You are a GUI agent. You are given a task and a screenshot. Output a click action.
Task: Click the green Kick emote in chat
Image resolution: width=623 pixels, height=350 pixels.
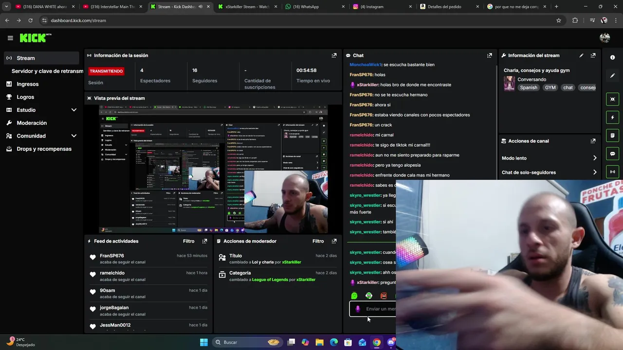[x=354, y=296]
